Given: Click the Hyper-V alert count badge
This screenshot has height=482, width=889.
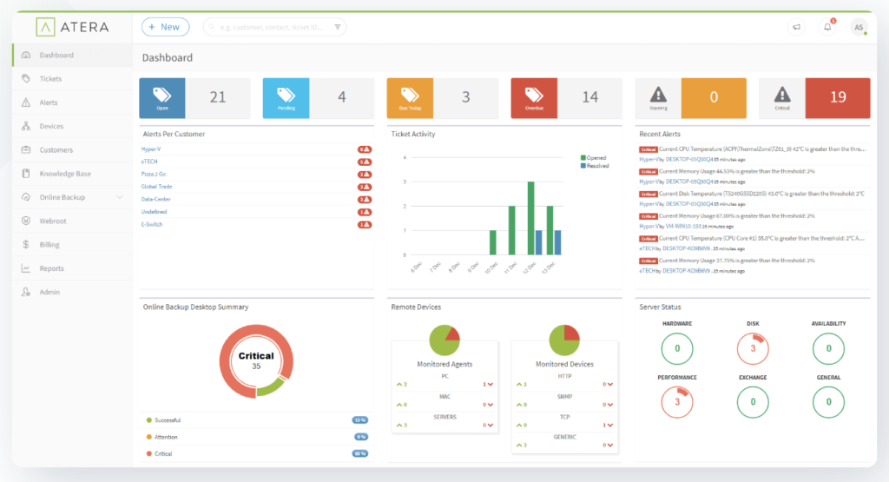Looking at the screenshot, I should tap(365, 149).
